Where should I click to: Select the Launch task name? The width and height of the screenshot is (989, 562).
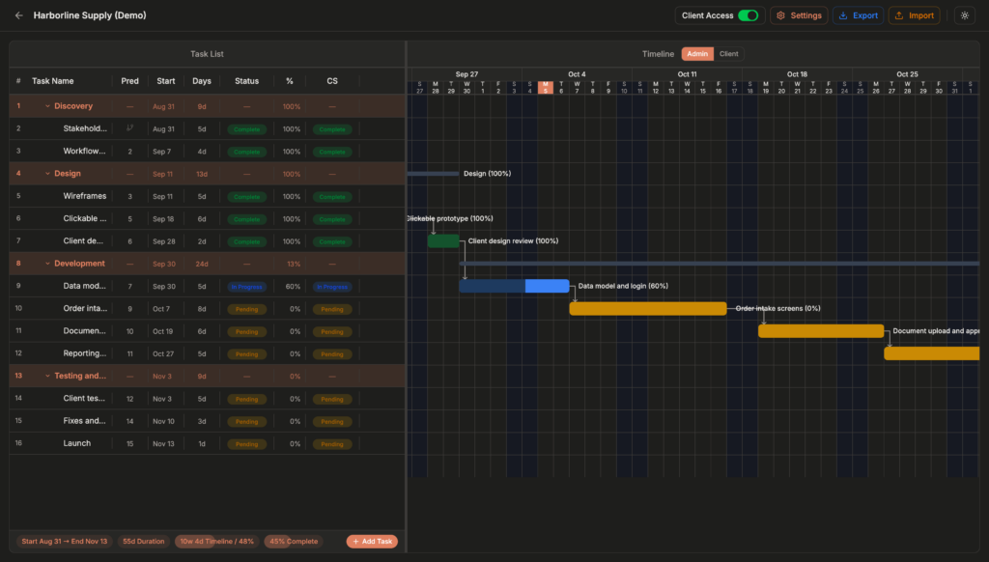click(77, 443)
